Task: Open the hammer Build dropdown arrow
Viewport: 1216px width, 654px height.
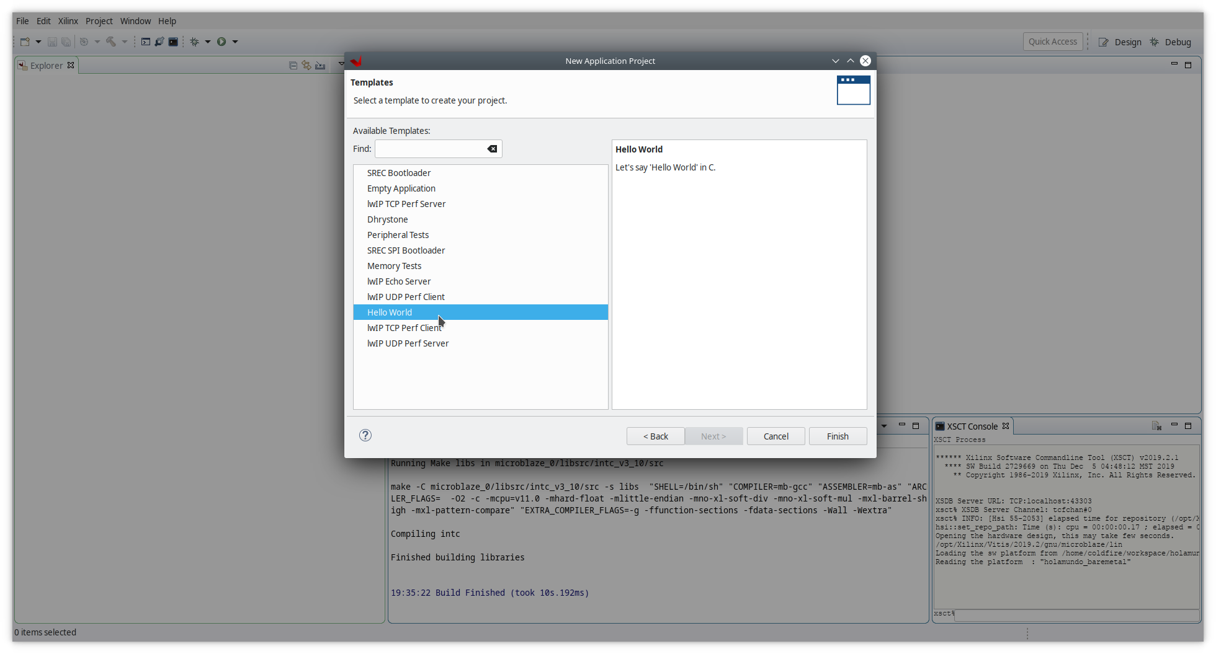Action: click(x=125, y=42)
